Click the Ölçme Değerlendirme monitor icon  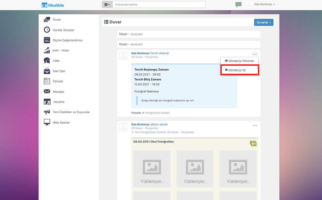coord(47,40)
